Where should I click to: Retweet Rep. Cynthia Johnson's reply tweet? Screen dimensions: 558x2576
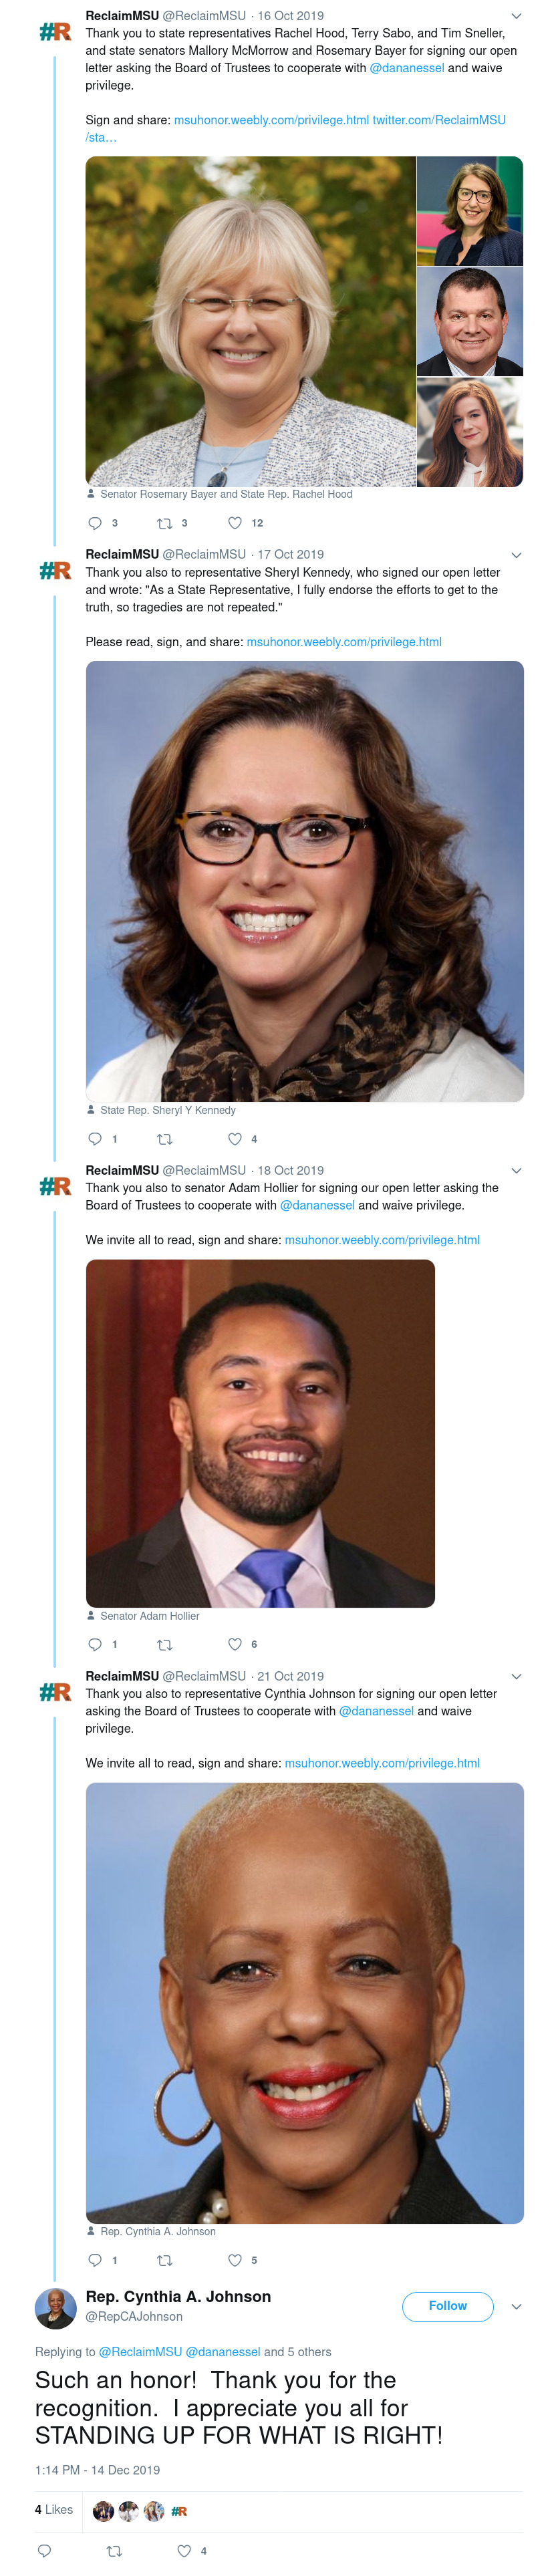pyautogui.click(x=114, y=2550)
